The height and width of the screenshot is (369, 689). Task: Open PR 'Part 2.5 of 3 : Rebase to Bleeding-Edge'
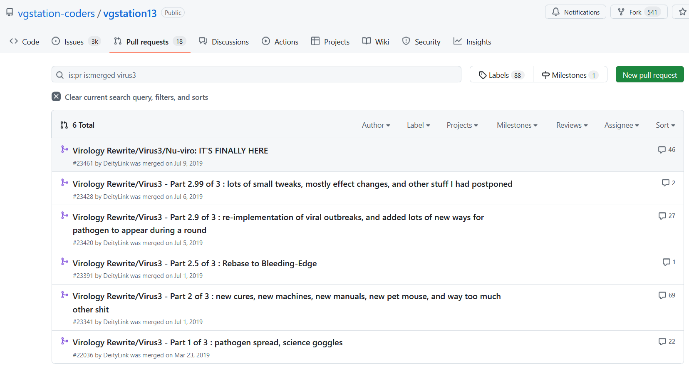(195, 263)
